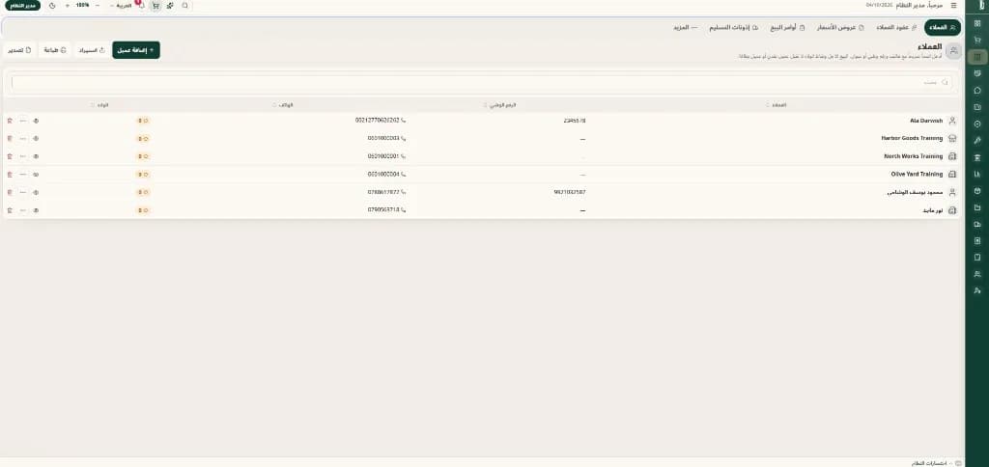This screenshot has width=989, height=467.
Task: Click the Harbor Goods Training customer name
Action: pyautogui.click(x=912, y=138)
